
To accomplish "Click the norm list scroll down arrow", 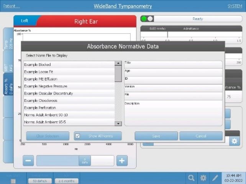I will pyautogui.click(x=118, y=124).
